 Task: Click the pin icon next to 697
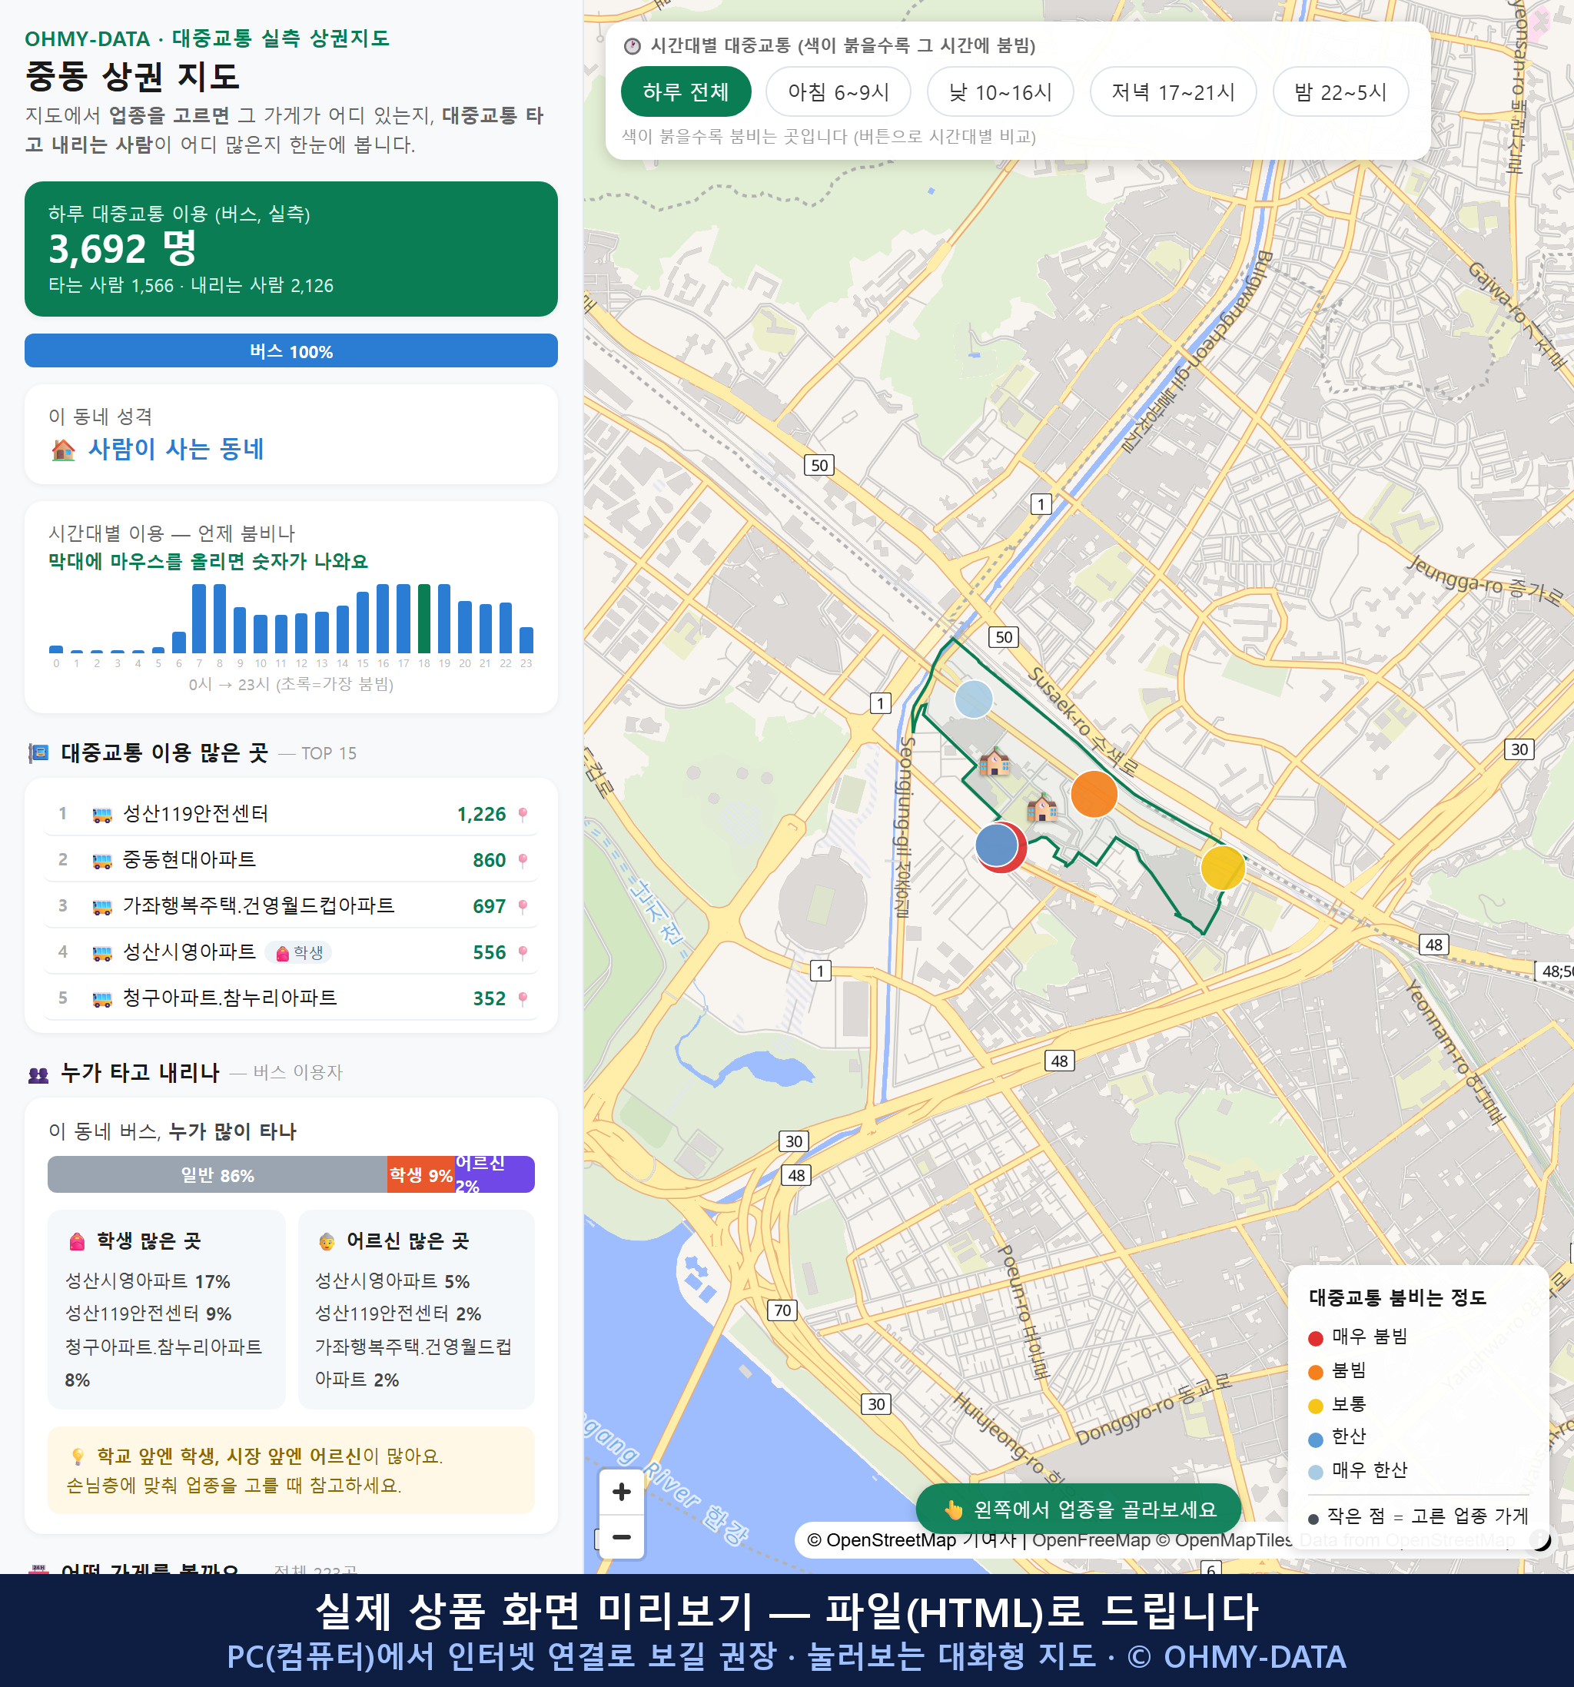pyautogui.click(x=523, y=907)
